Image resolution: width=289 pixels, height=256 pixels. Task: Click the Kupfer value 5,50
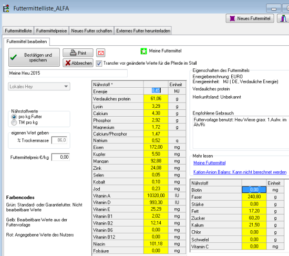point(156,154)
